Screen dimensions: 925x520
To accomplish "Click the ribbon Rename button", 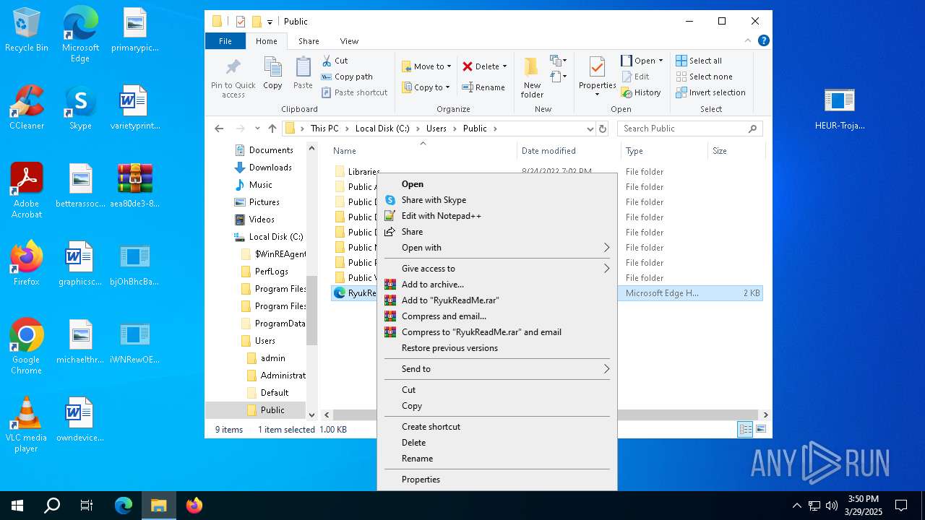I will click(x=483, y=87).
